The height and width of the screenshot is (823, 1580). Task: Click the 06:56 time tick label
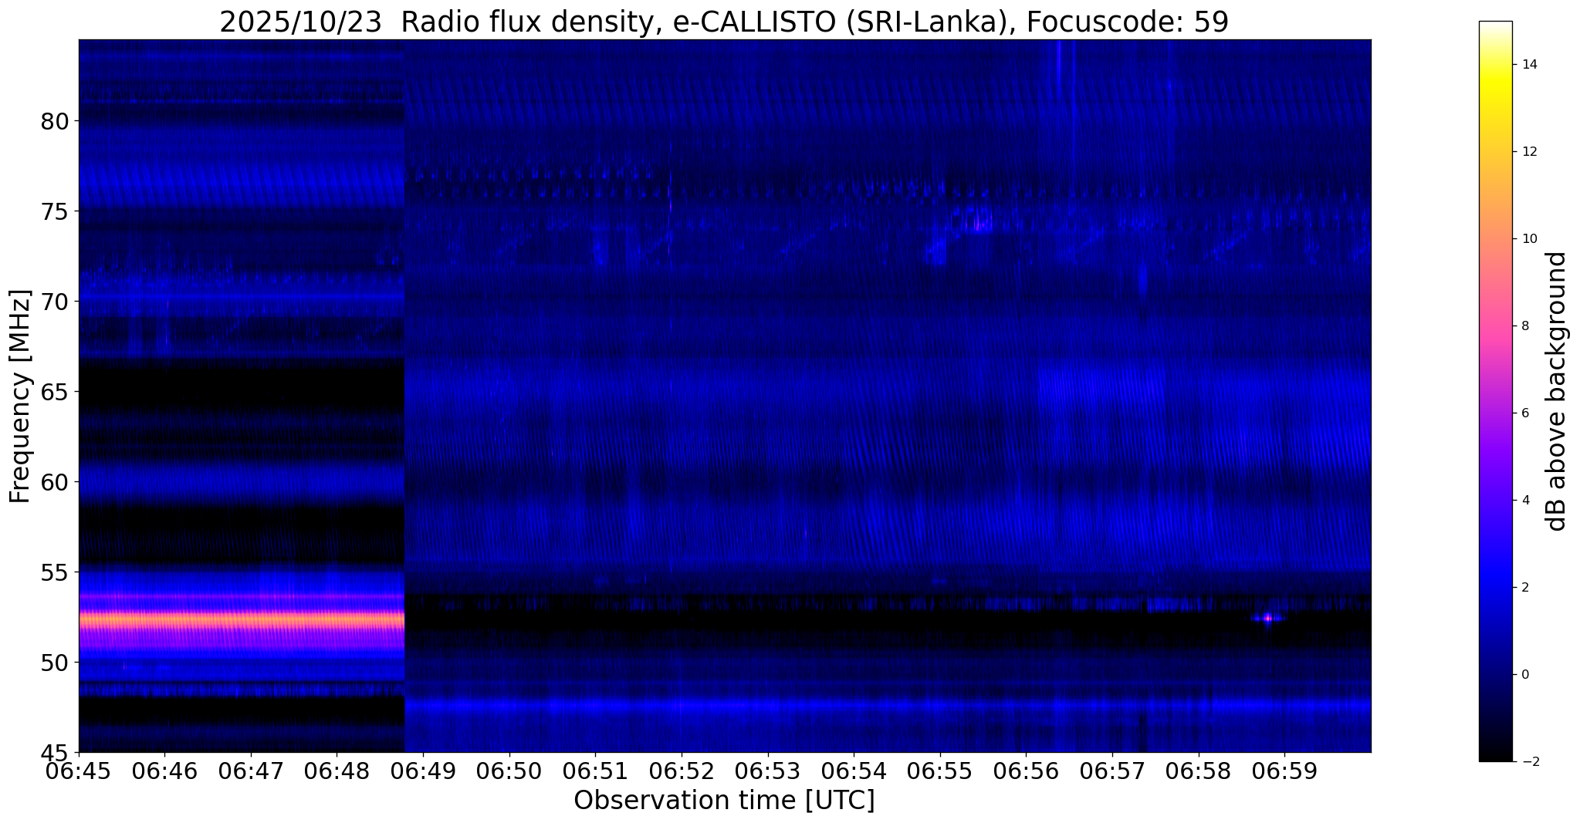[1026, 771]
